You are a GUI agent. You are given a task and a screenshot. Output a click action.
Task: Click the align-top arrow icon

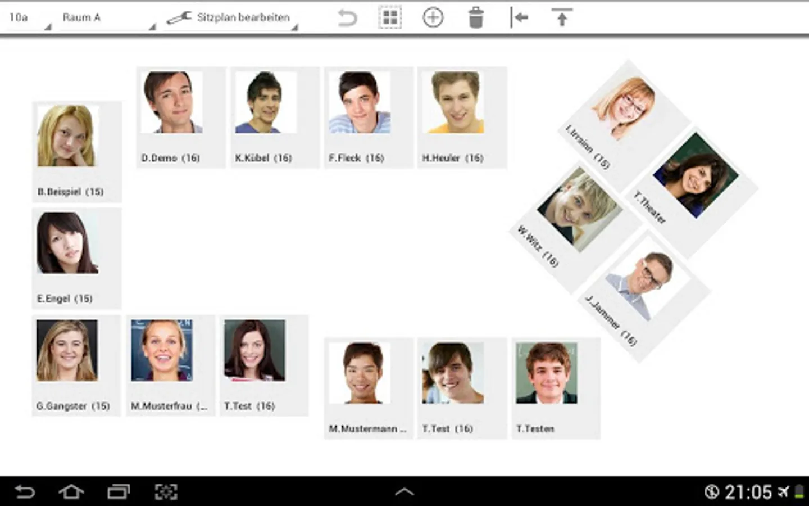562,17
